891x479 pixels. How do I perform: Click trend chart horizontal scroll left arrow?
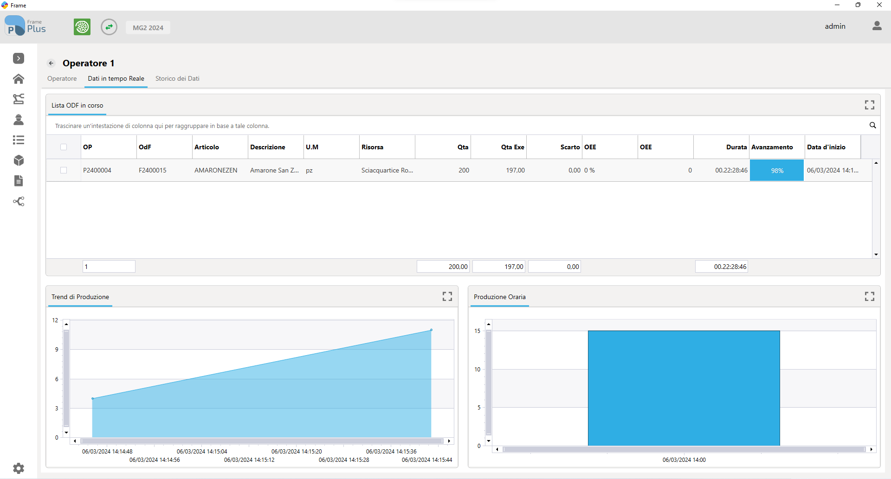pos(75,441)
